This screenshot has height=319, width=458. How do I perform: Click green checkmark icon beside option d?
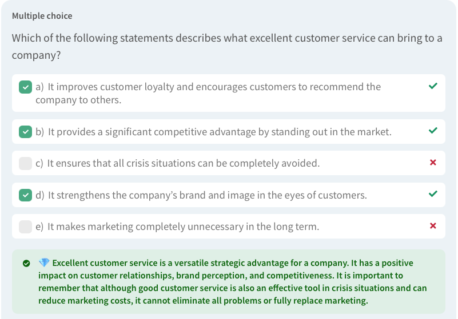433,194
